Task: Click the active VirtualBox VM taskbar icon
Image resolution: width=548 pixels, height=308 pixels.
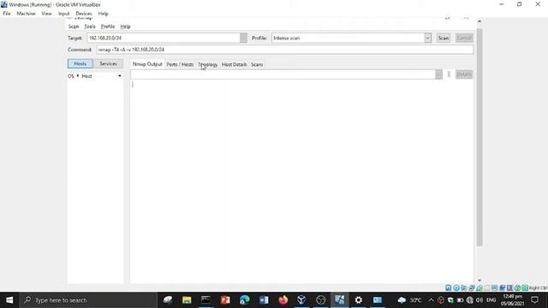Action: pos(339,300)
